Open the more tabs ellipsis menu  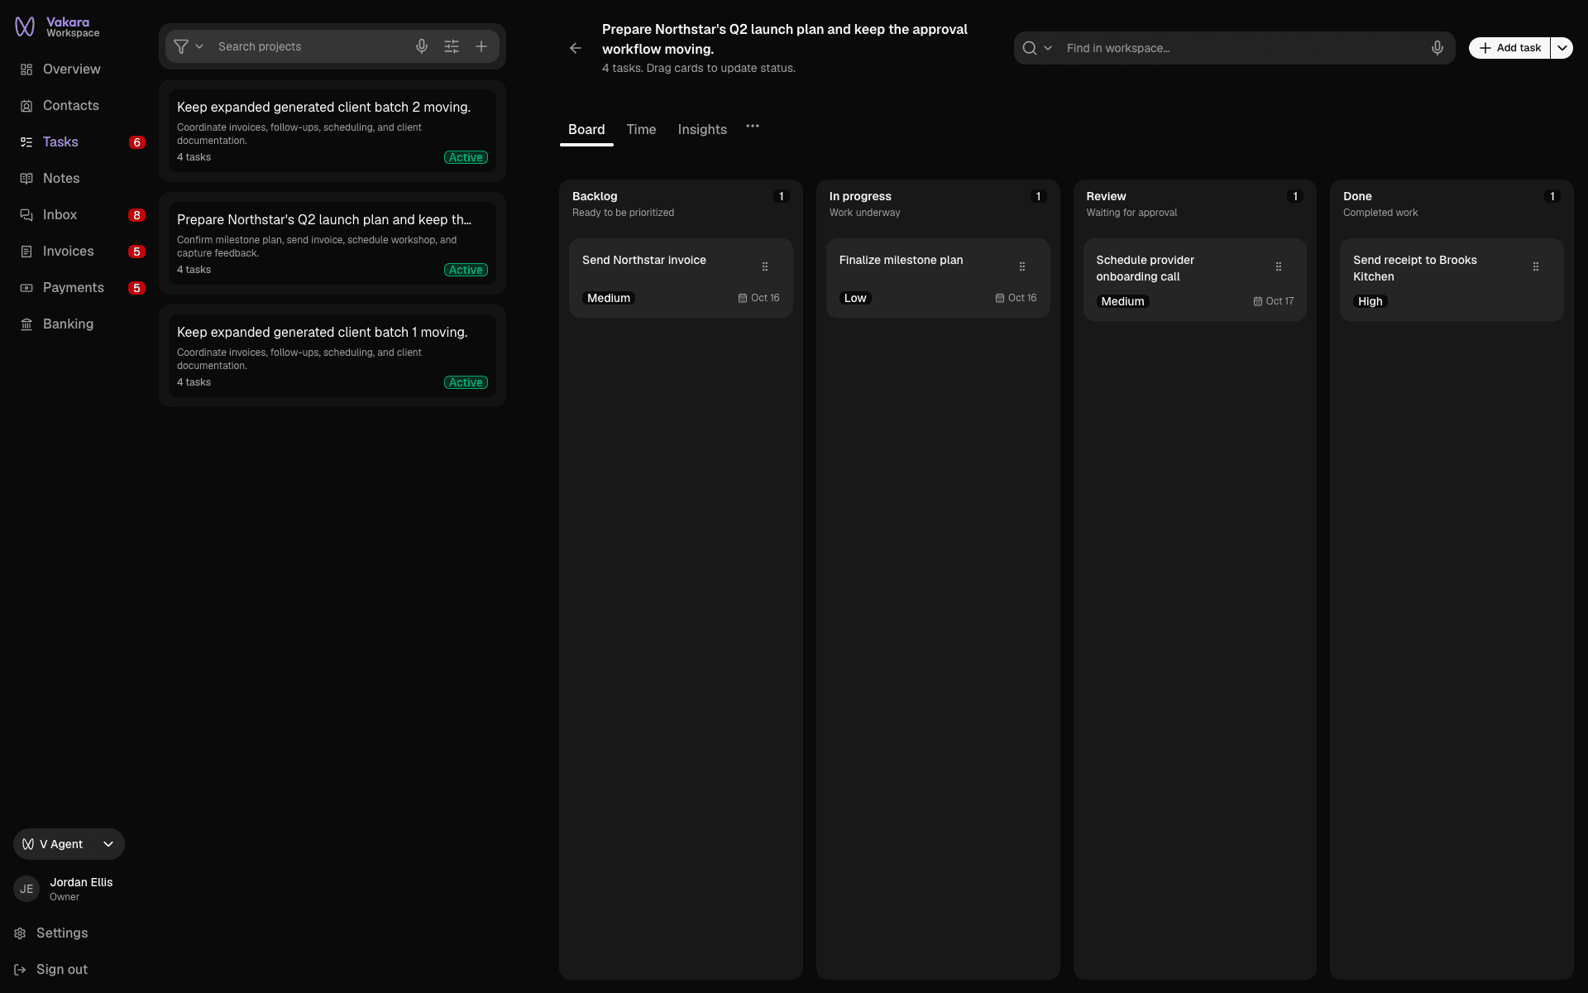753,127
